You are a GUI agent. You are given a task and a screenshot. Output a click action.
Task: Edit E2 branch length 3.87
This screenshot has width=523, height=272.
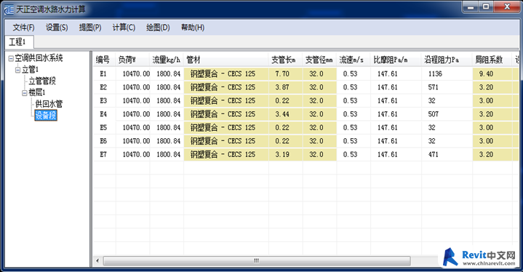click(286, 87)
